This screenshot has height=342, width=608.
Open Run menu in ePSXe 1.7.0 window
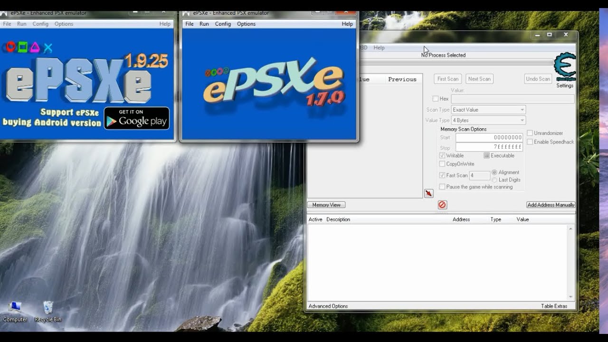pos(204,24)
